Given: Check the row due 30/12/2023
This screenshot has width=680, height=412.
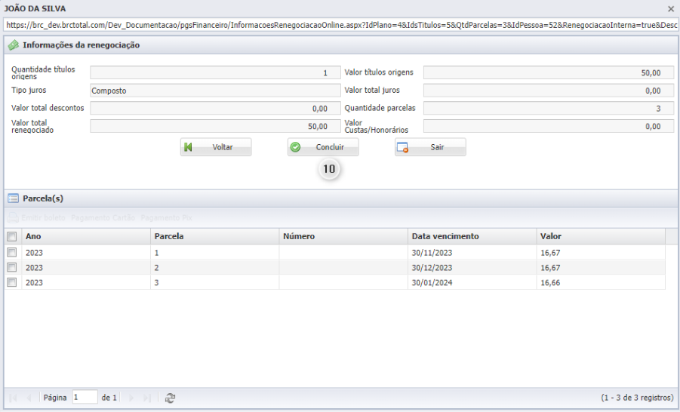Looking at the screenshot, I should tap(12, 267).
